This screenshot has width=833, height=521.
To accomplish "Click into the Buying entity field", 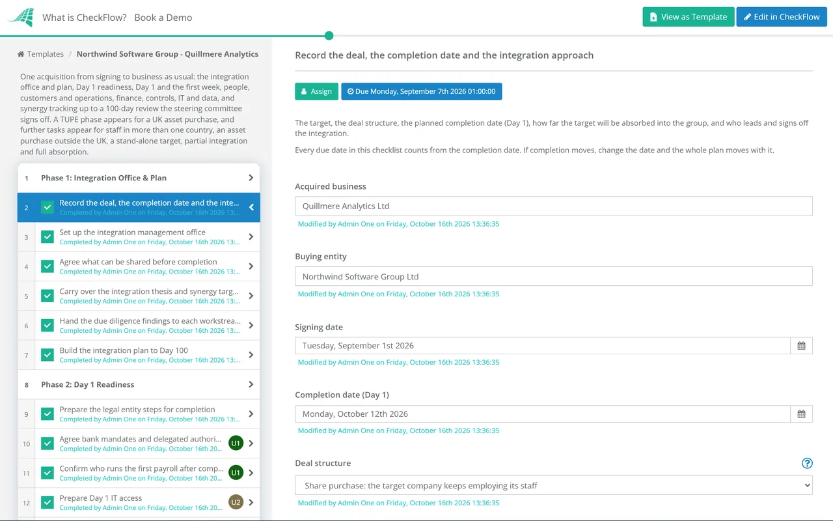I will (x=554, y=276).
